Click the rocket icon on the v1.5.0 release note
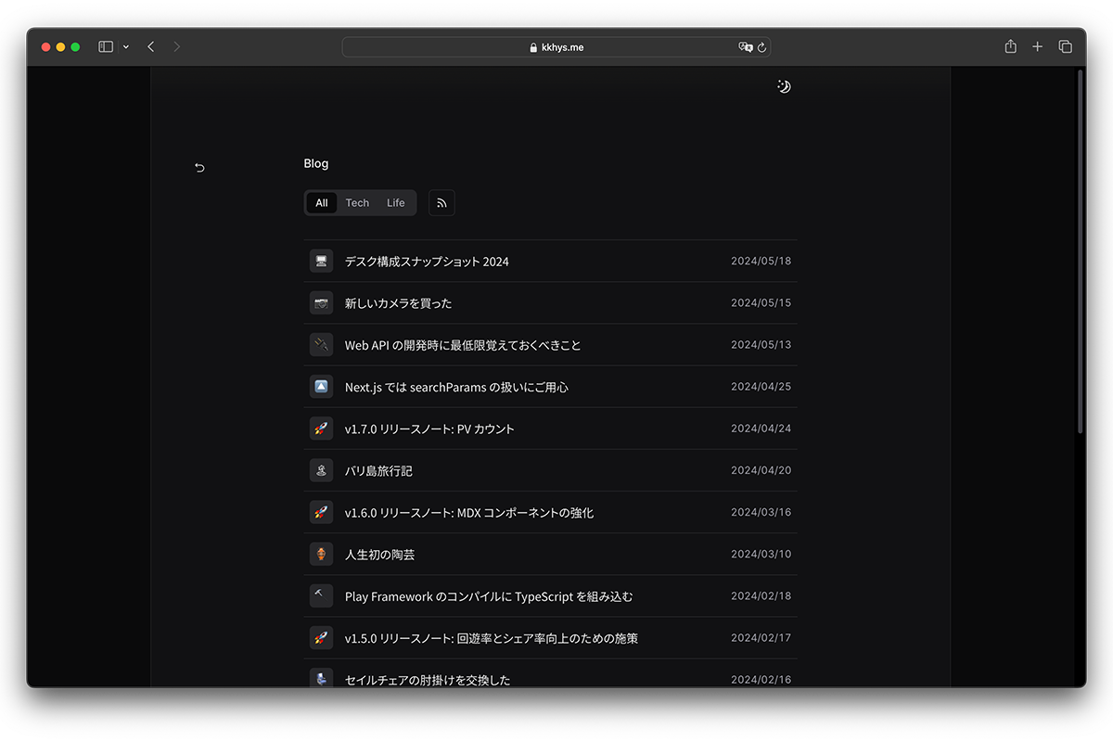The image size is (1113, 742). coord(321,637)
